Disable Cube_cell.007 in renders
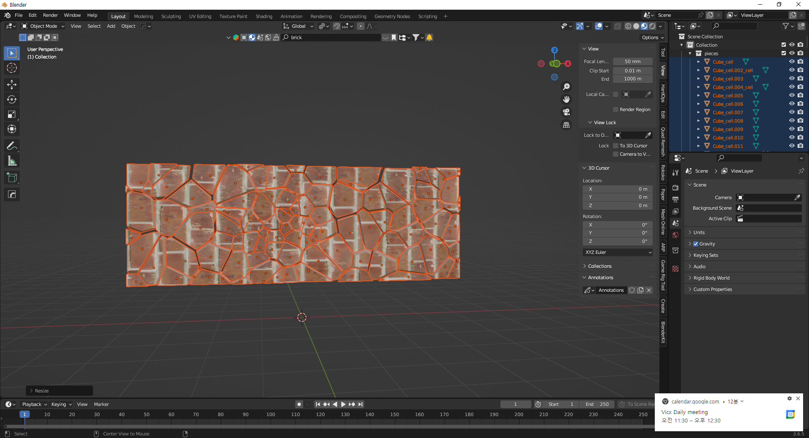This screenshot has width=809, height=438. pyautogui.click(x=800, y=112)
